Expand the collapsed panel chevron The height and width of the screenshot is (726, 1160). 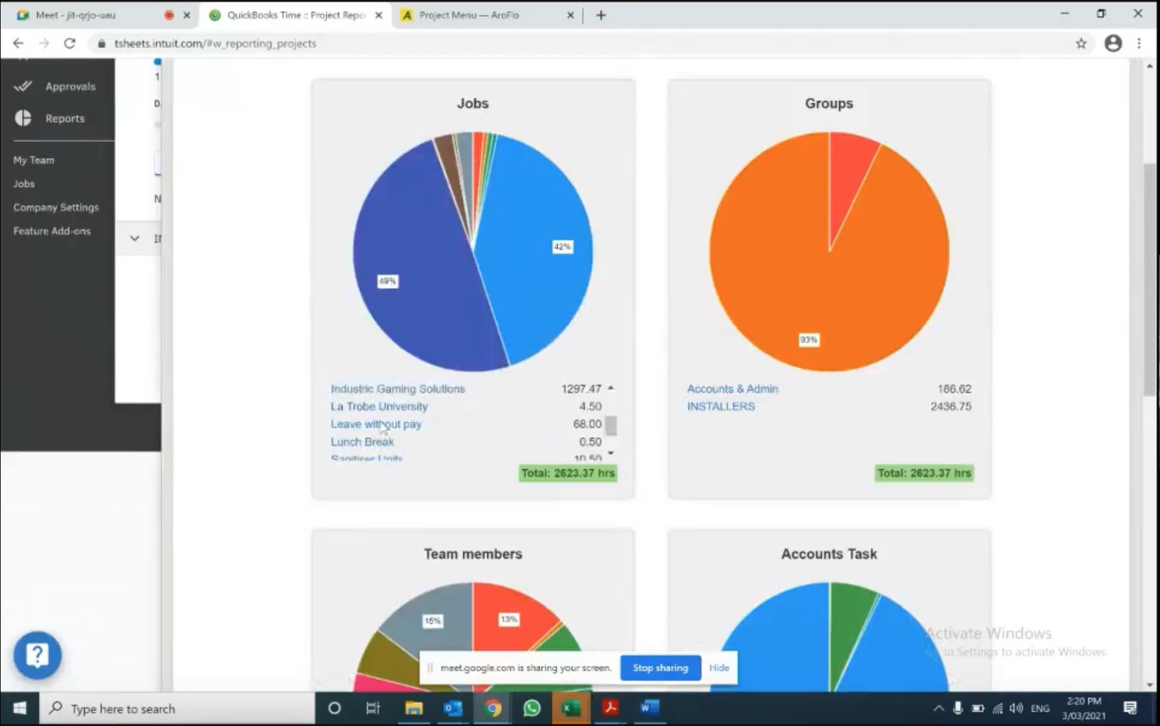pyautogui.click(x=135, y=238)
